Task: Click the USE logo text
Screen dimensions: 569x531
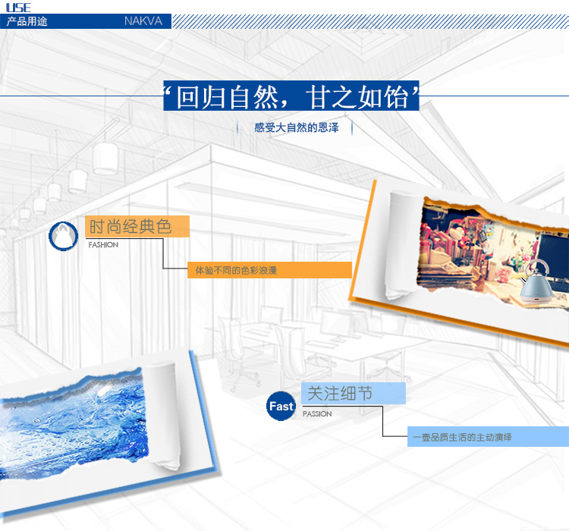Action: point(18,8)
